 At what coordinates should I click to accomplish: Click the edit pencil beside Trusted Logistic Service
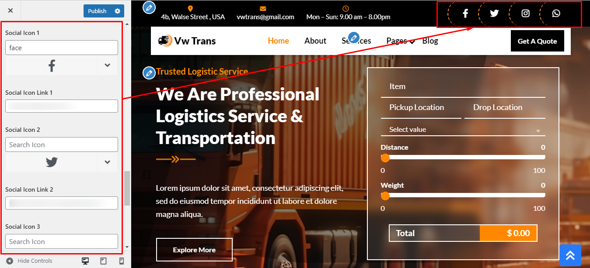click(149, 72)
